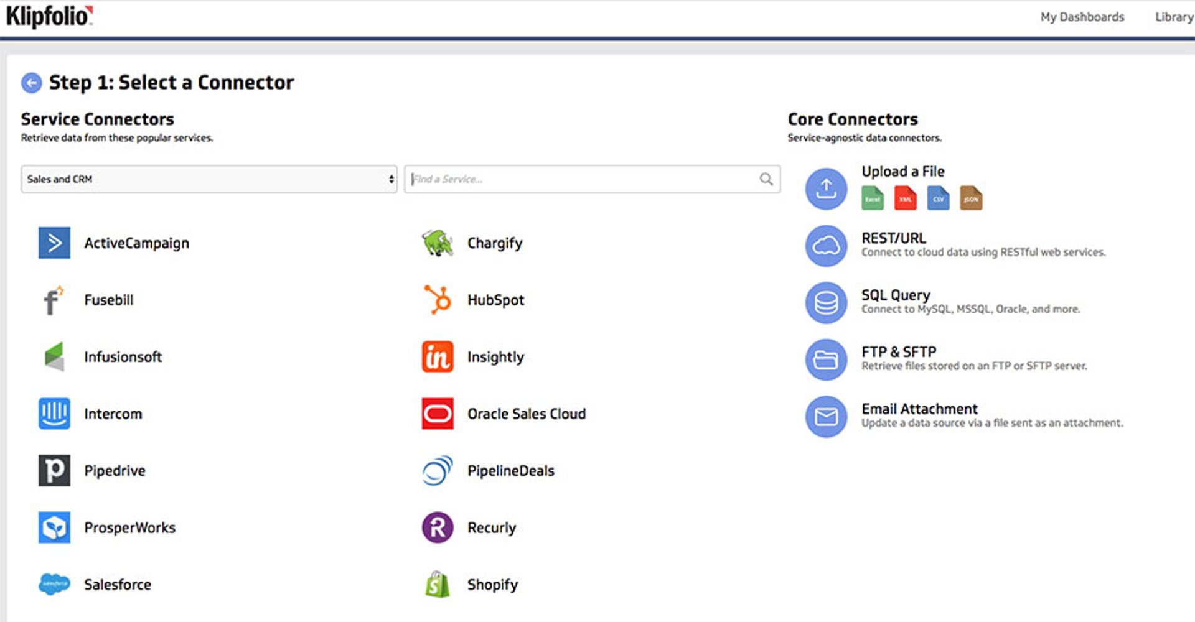Click the Infusionsoft green logo icon
The height and width of the screenshot is (622, 1195).
point(55,356)
